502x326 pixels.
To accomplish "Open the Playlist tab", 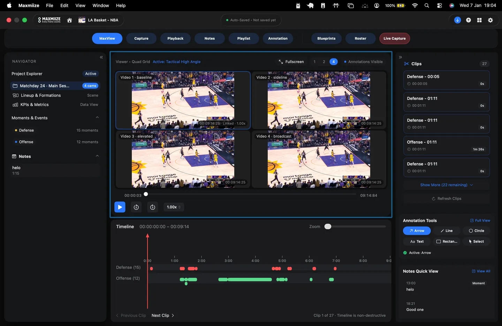I will [x=244, y=39].
